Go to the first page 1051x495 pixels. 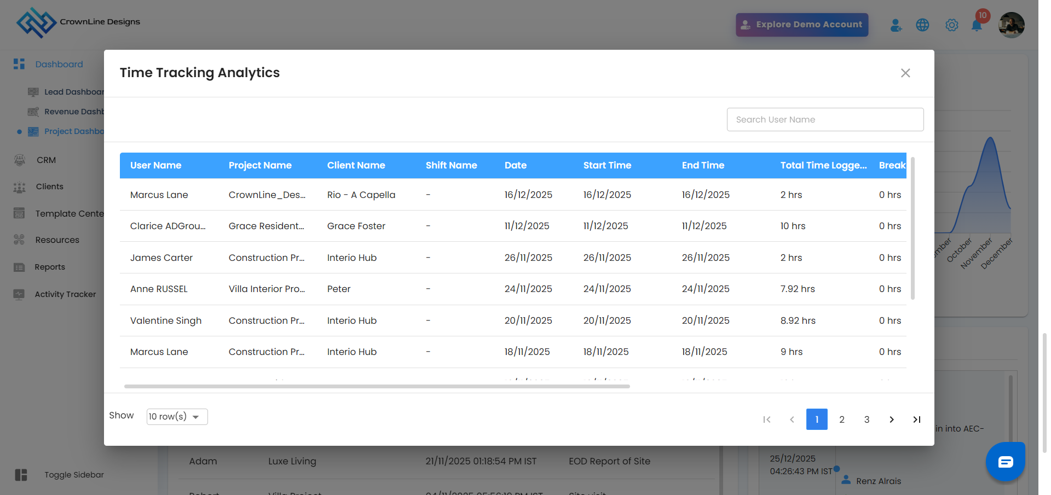click(x=767, y=420)
